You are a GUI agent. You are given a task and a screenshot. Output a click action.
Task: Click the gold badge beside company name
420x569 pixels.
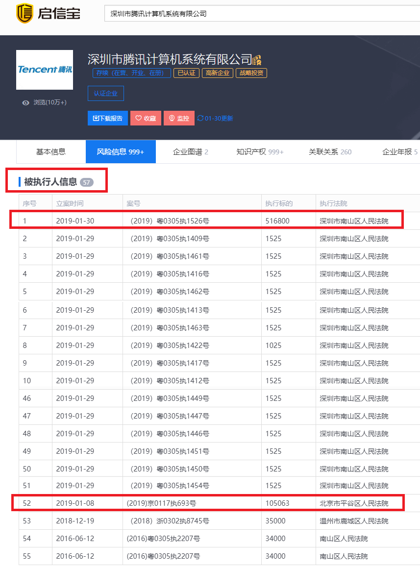point(257,60)
